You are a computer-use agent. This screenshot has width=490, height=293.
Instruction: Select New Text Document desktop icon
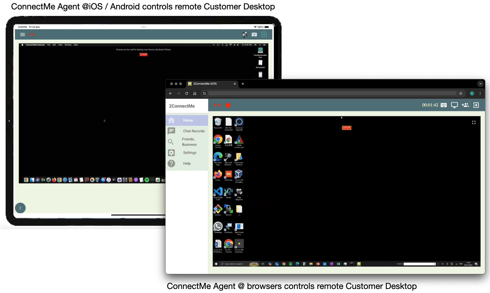[x=228, y=124]
